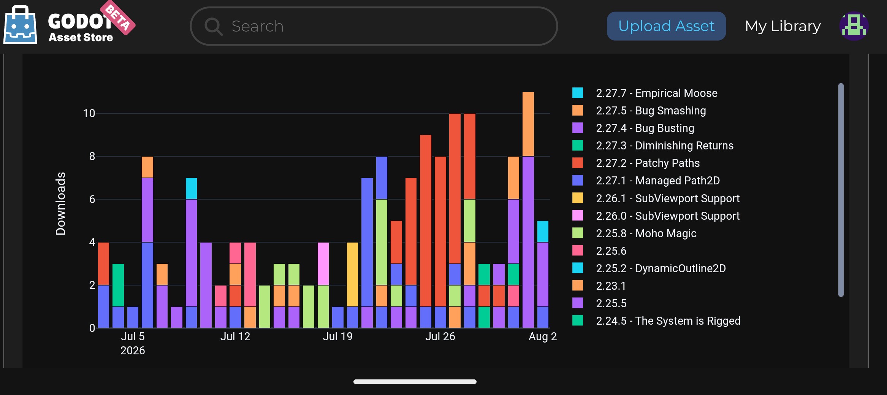Click the 2.26.1 SubViewport Support yellow swatch
The width and height of the screenshot is (887, 395).
578,198
